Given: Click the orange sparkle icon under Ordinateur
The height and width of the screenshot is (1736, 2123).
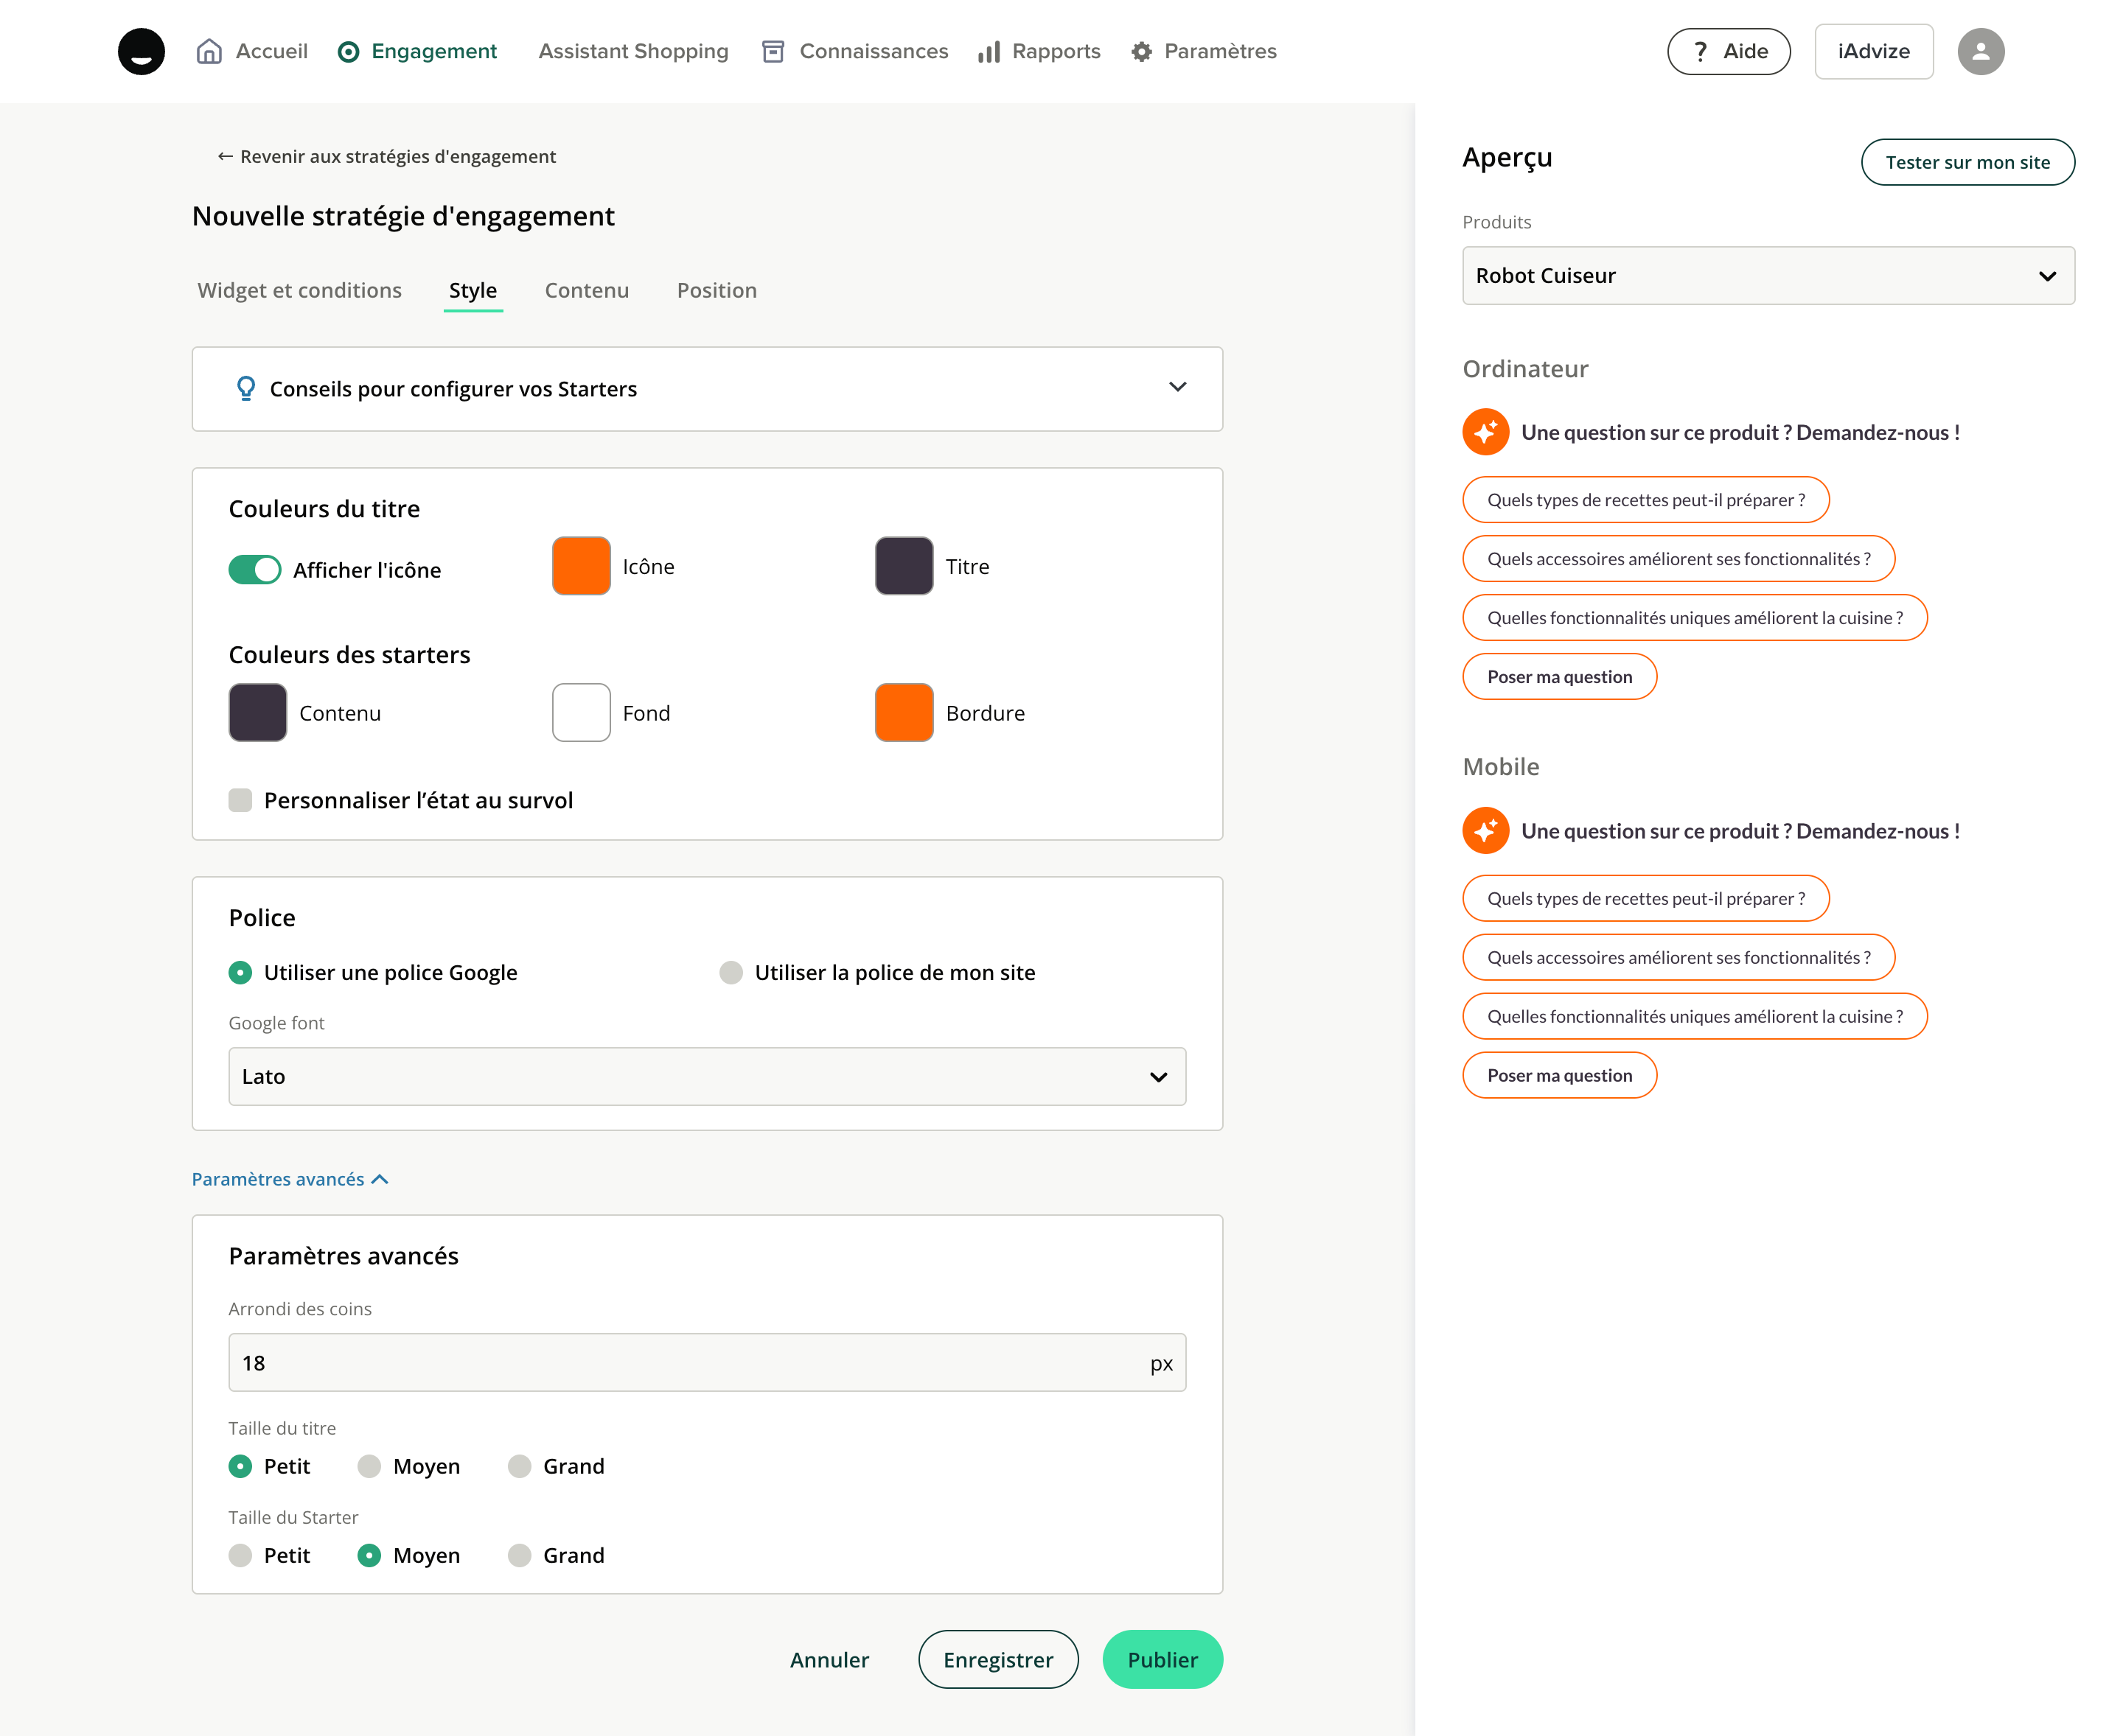Looking at the screenshot, I should (x=1485, y=432).
